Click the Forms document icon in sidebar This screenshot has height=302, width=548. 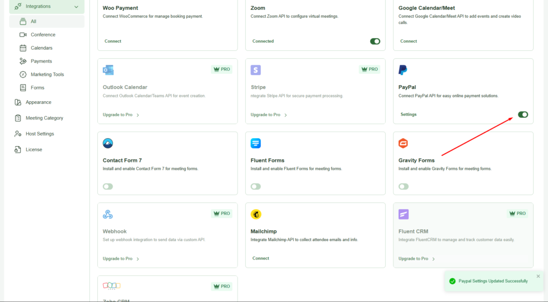pos(23,88)
